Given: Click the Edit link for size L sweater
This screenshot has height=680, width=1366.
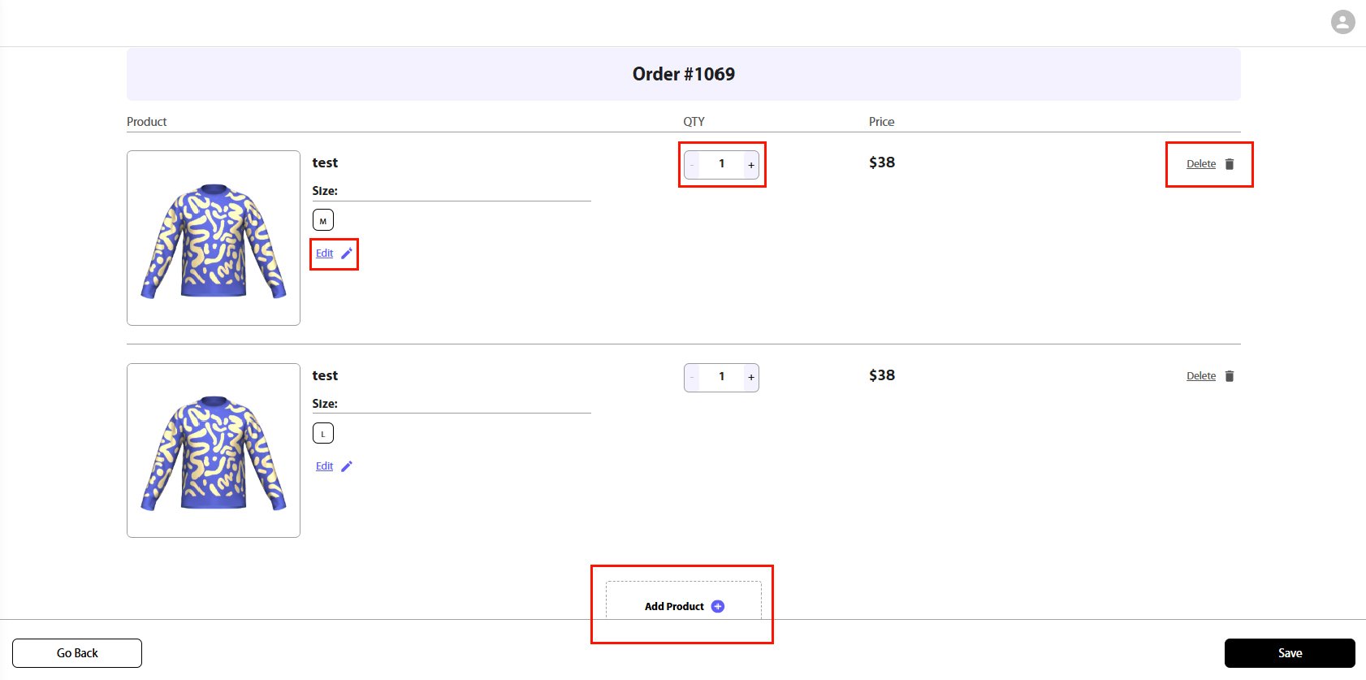Looking at the screenshot, I should [325, 466].
